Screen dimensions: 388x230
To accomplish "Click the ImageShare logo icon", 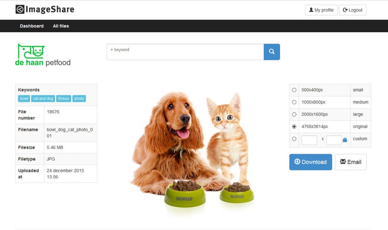I will pos(20,9).
